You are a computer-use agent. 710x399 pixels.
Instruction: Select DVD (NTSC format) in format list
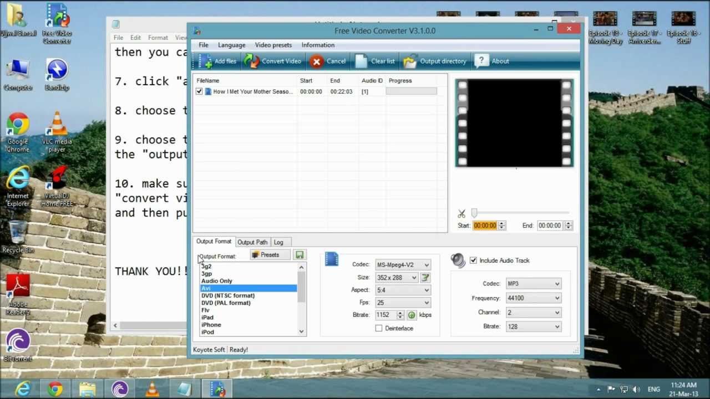tap(228, 295)
